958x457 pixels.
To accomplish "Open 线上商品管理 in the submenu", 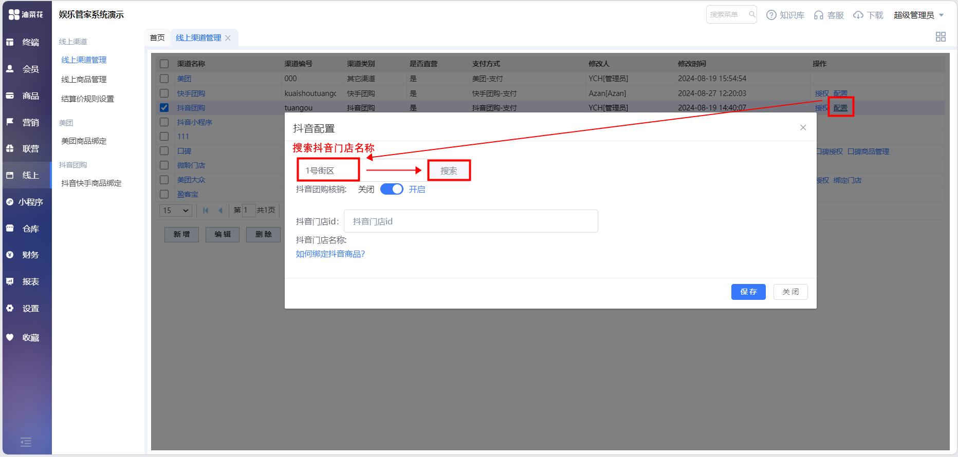I will pyautogui.click(x=84, y=80).
